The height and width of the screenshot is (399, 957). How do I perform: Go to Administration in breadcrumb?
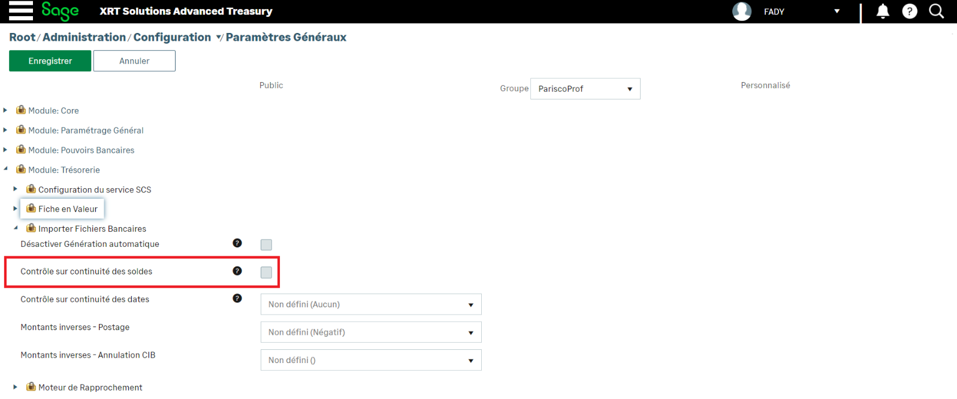[84, 37]
